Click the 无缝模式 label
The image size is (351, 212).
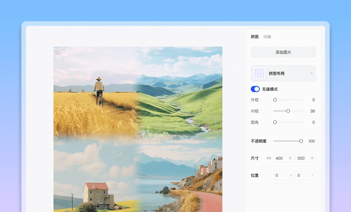pyautogui.click(x=270, y=89)
